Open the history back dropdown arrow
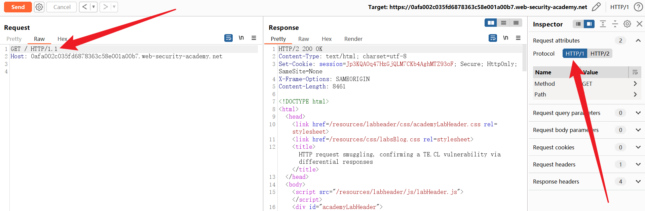The image size is (645, 211). coord(93,7)
